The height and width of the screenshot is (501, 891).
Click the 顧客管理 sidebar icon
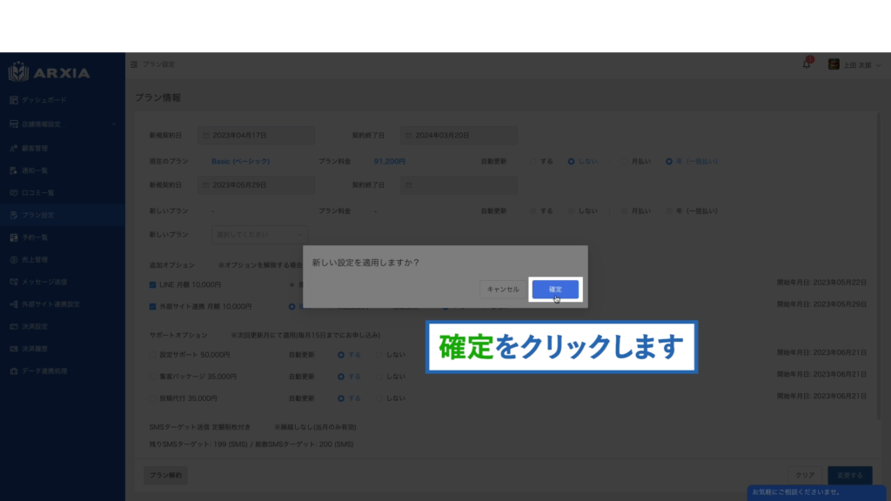(14, 148)
